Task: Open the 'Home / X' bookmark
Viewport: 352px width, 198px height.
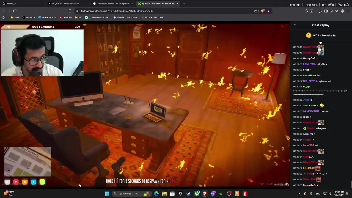Action: [29, 17]
